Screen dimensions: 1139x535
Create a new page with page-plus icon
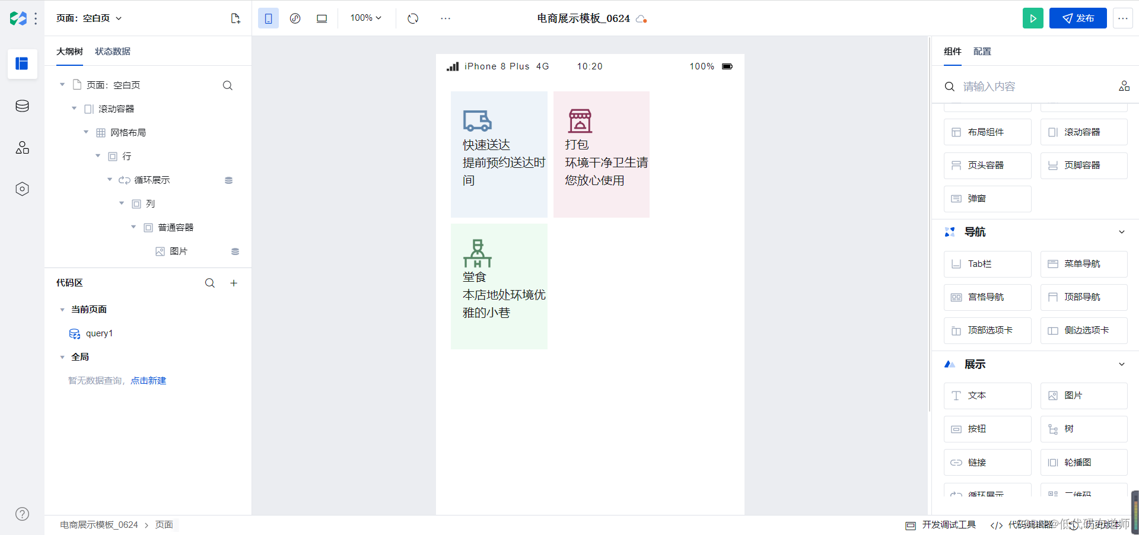[x=236, y=18]
